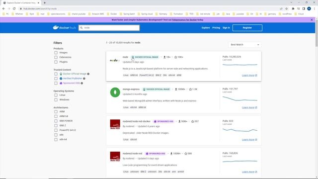The height and width of the screenshot is (179, 318).
Task: Open the browser extensions puzzle icon
Action: tap(293, 9)
